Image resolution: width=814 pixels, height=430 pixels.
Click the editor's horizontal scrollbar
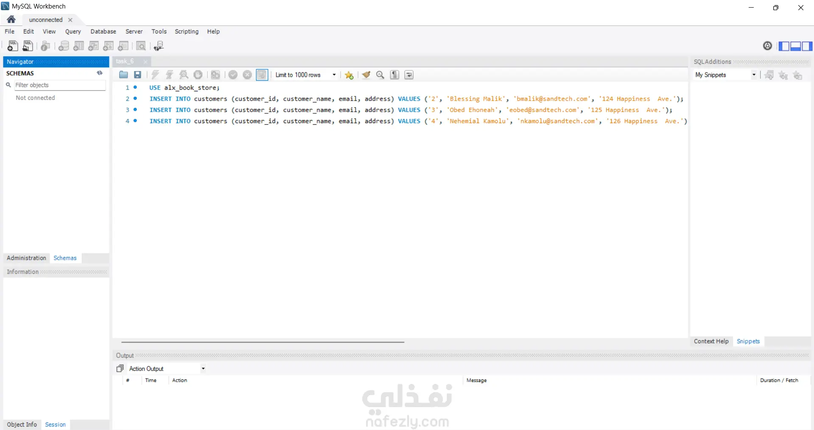click(x=263, y=342)
